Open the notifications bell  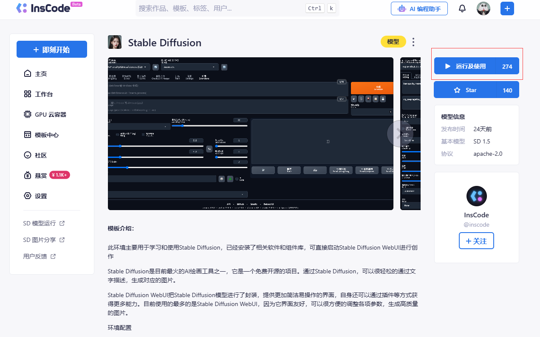pos(462,8)
